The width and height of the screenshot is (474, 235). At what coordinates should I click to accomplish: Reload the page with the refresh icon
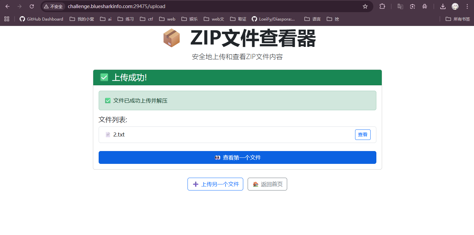32,6
